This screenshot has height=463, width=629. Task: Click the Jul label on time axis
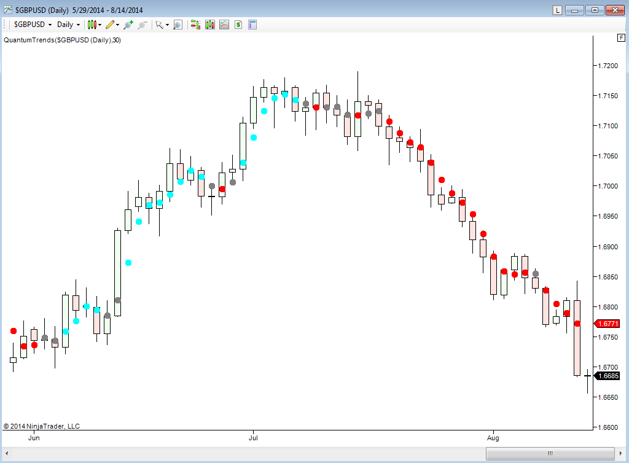click(x=253, y=438)
